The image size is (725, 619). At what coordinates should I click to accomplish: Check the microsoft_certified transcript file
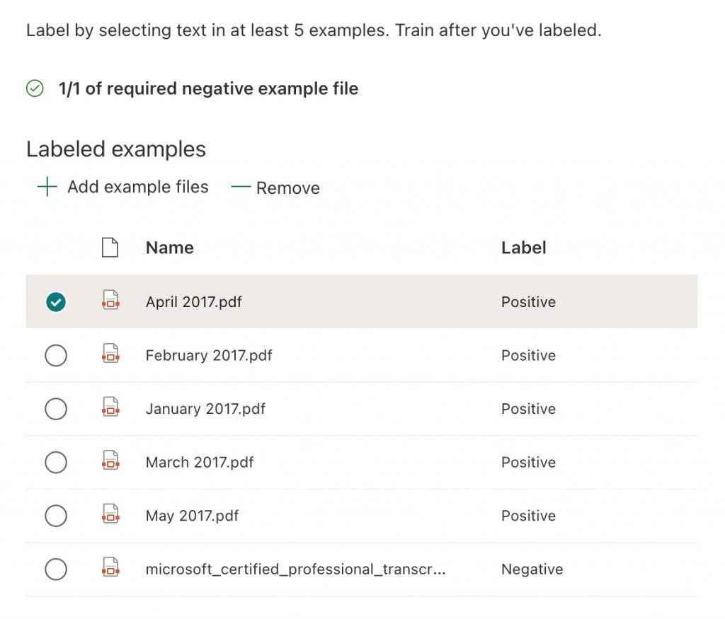tap(56, 569)
